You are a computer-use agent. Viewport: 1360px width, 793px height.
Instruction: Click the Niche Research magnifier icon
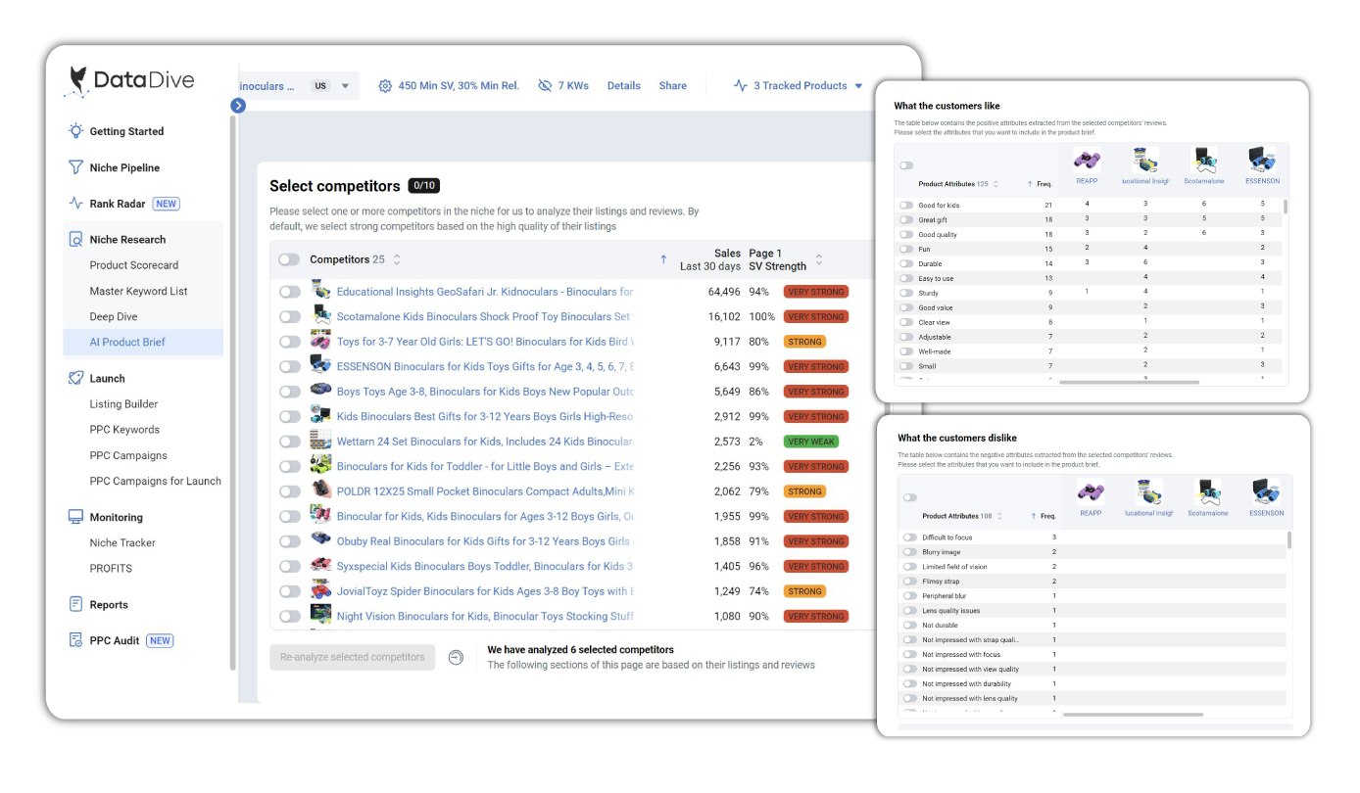point(75,240)
